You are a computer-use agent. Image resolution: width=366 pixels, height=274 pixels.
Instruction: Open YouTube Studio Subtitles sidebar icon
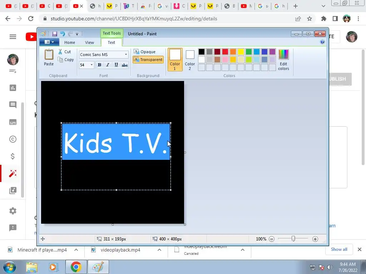pos(13,122)
